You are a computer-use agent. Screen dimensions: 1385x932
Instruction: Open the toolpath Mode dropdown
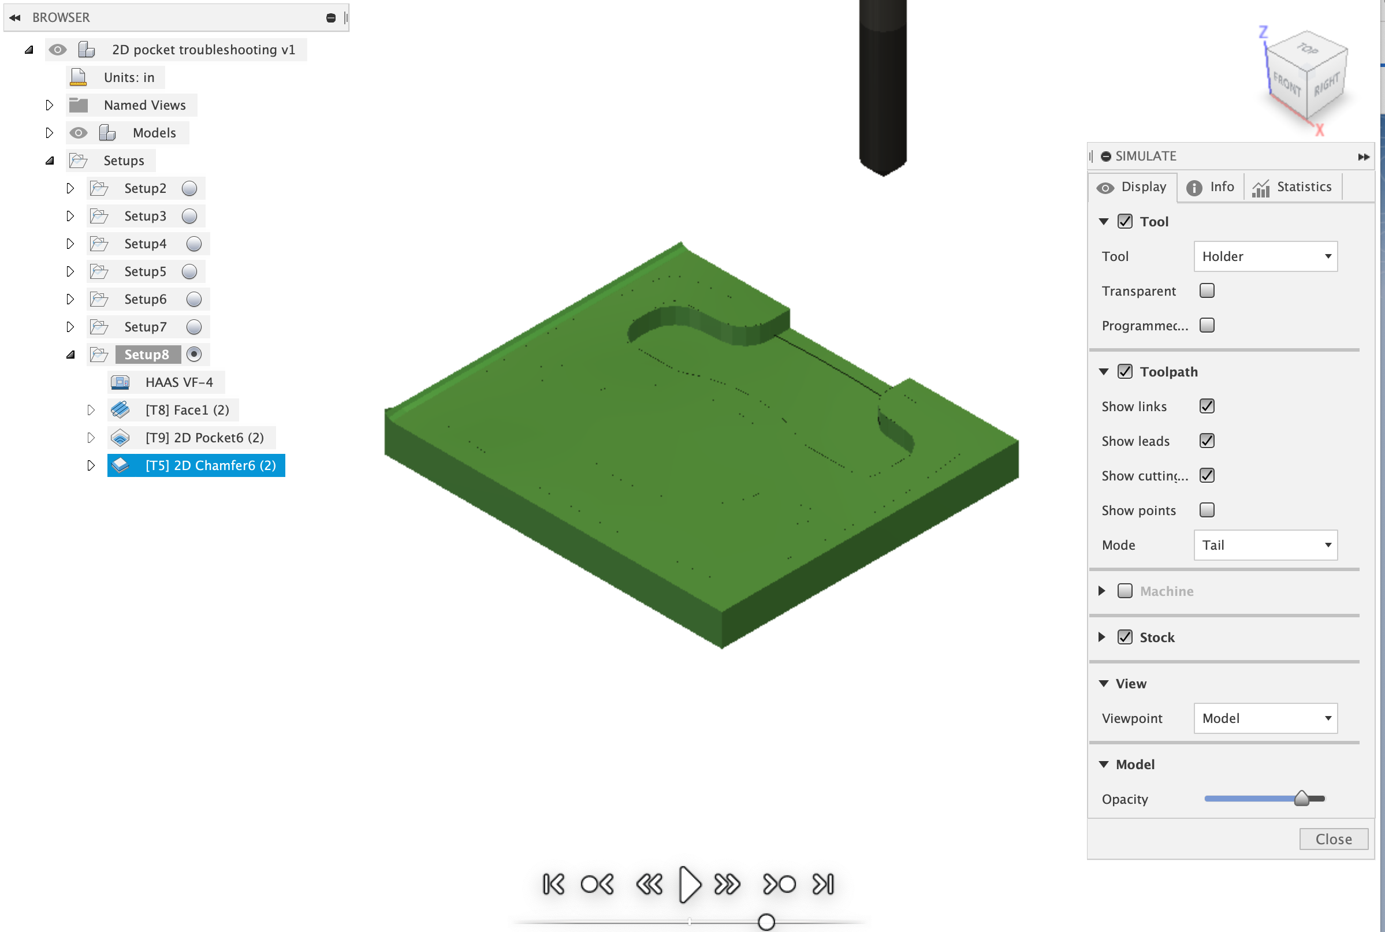click(1265, 545)
